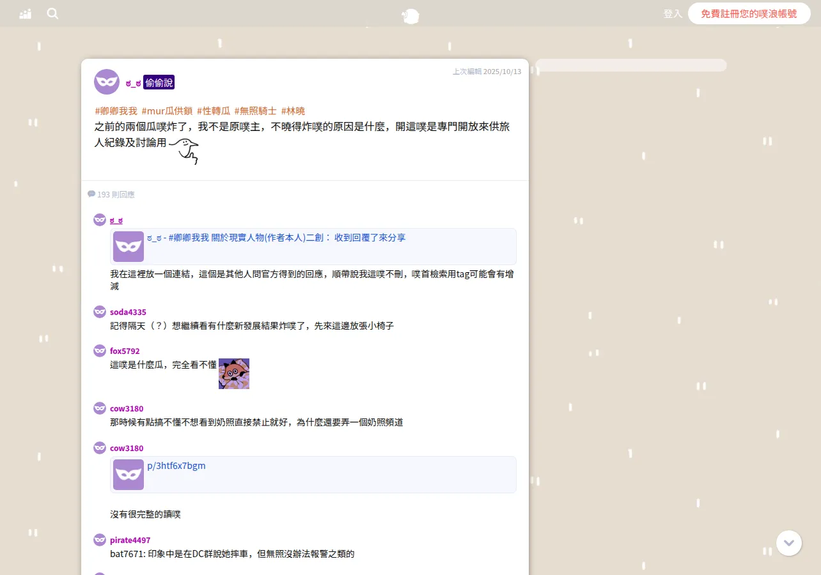This screenshot has width=821, height=575.
Task: Click the fox emoticon image in fox5792's reply
Action: 234,374
